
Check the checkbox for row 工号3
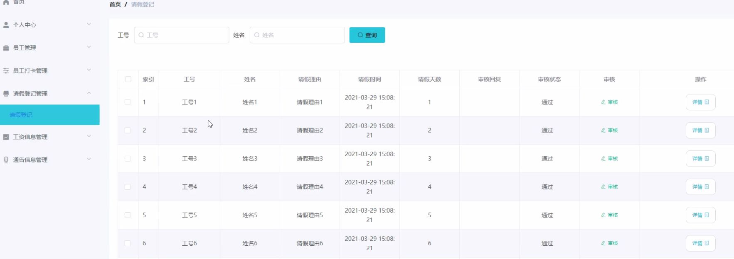[128, 158]
